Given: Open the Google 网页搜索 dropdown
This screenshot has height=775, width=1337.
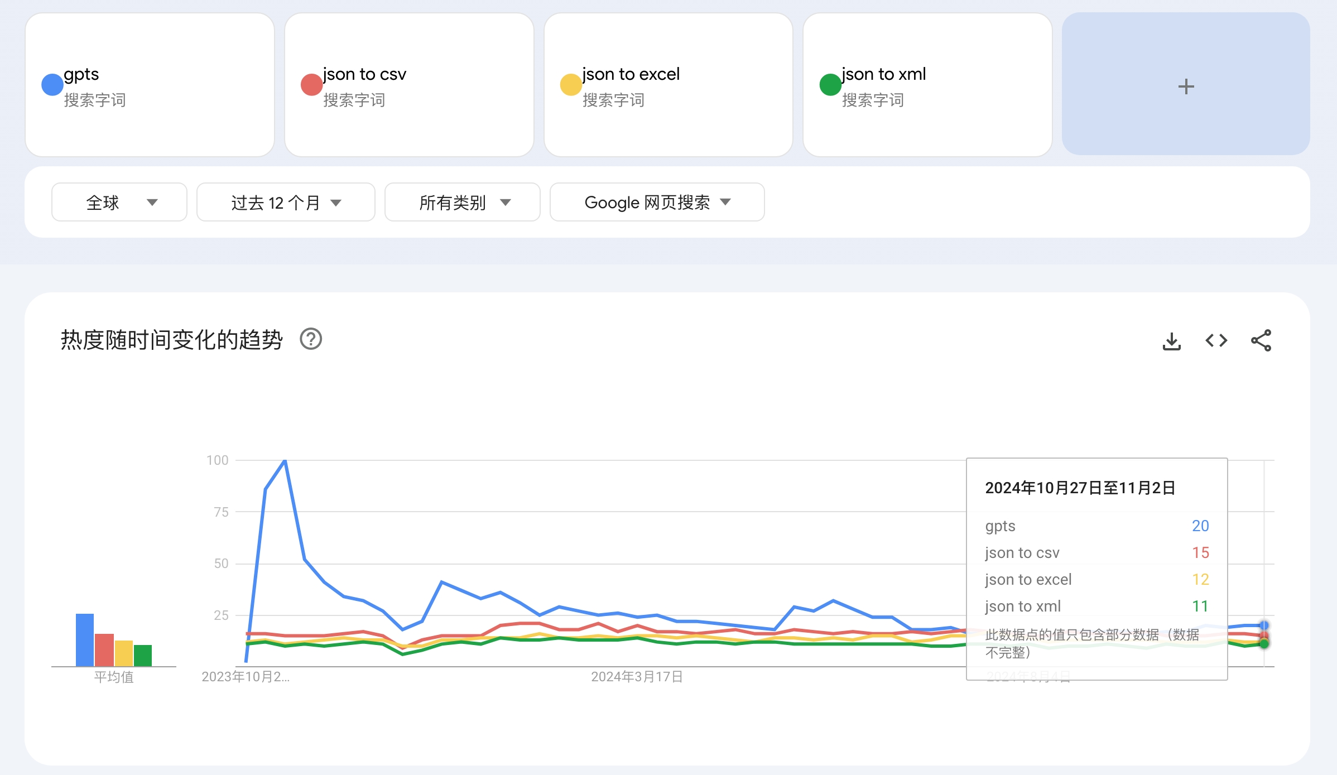Looking at the screenshot, I should (656, 202).
